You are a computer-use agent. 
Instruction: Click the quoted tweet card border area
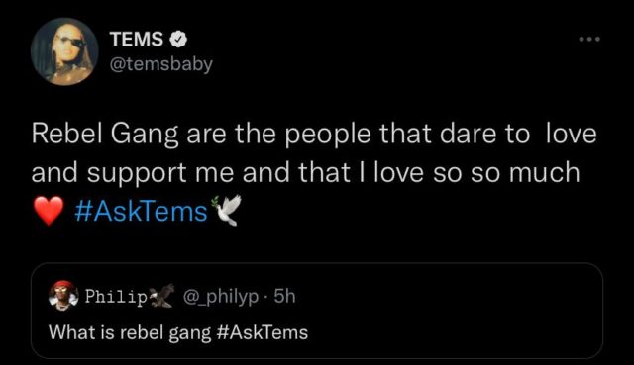[x=317, y=311]
